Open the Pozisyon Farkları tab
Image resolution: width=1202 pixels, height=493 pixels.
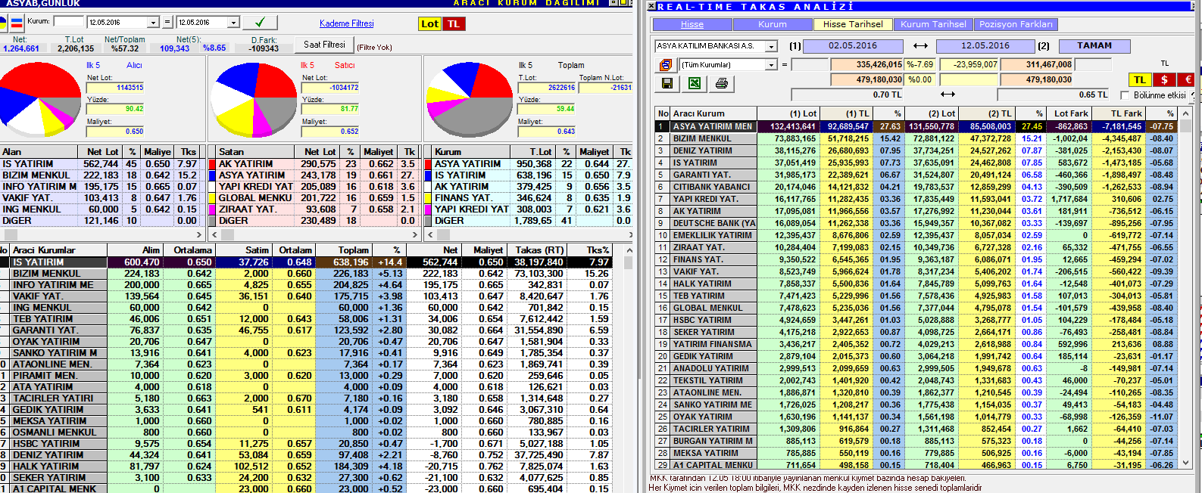click(1015, 24)
